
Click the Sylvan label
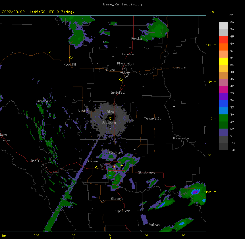(111, 70)
